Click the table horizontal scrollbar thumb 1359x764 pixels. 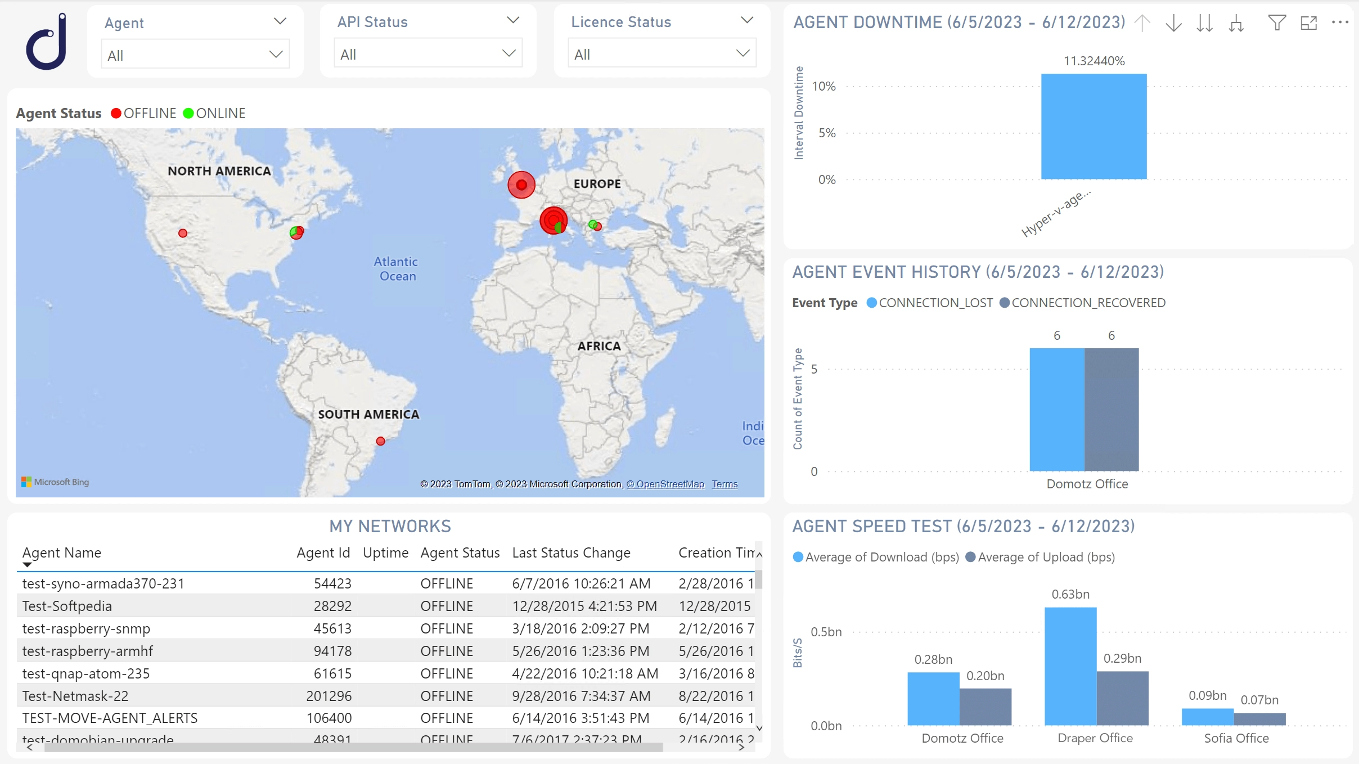pyautogui.click(x=353, y=747)
